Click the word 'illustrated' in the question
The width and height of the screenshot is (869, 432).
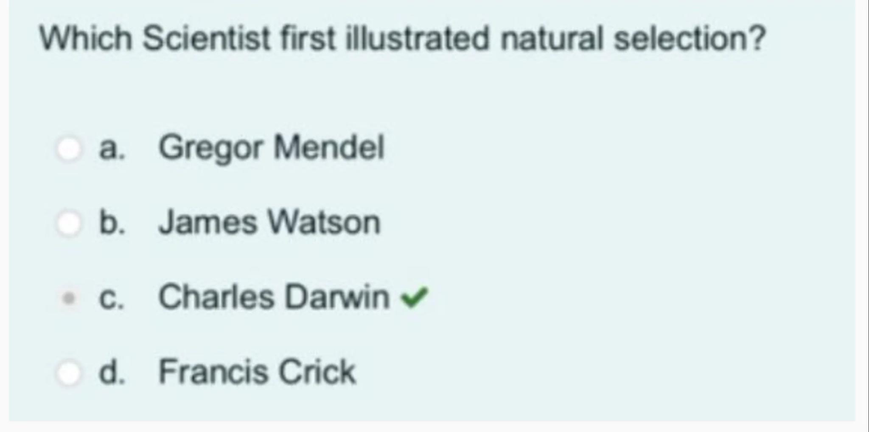coord(417,39)
